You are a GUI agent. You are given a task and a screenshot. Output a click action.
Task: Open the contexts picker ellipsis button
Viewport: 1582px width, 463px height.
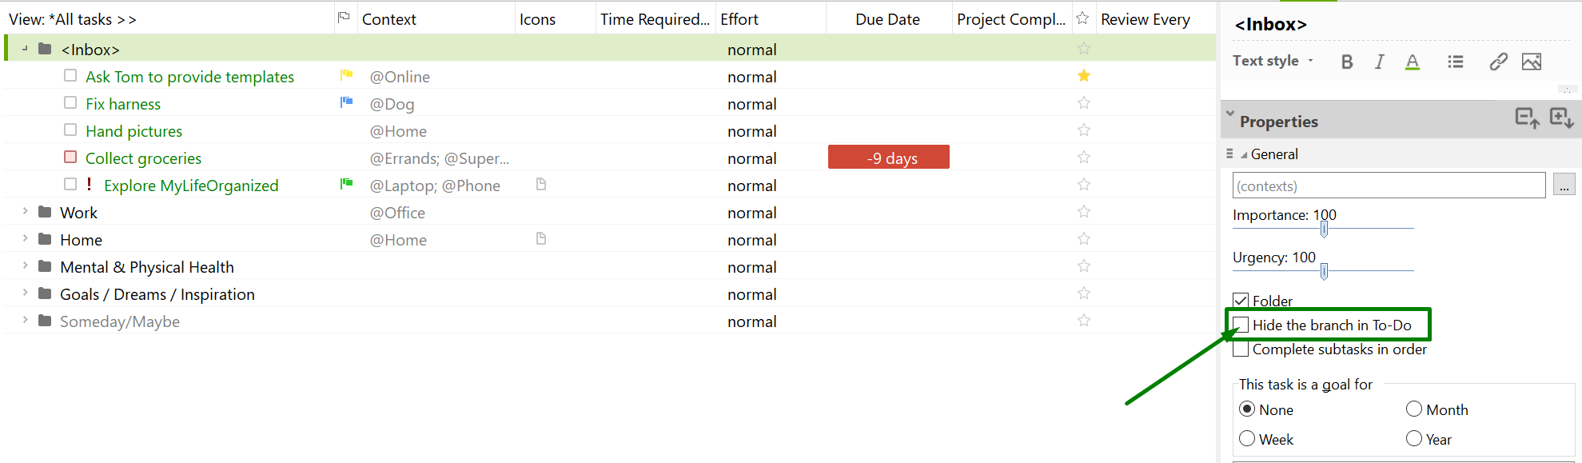(x=1564, y=186)
